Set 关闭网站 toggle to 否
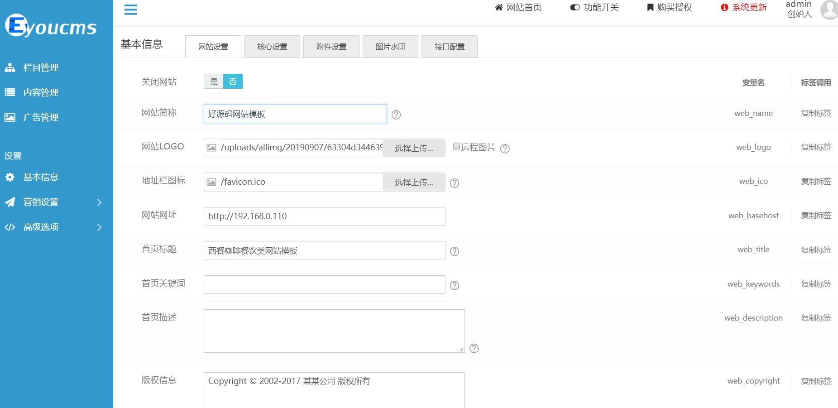The image size is (838, 408). pyautogui.click(x=233, y=82)
